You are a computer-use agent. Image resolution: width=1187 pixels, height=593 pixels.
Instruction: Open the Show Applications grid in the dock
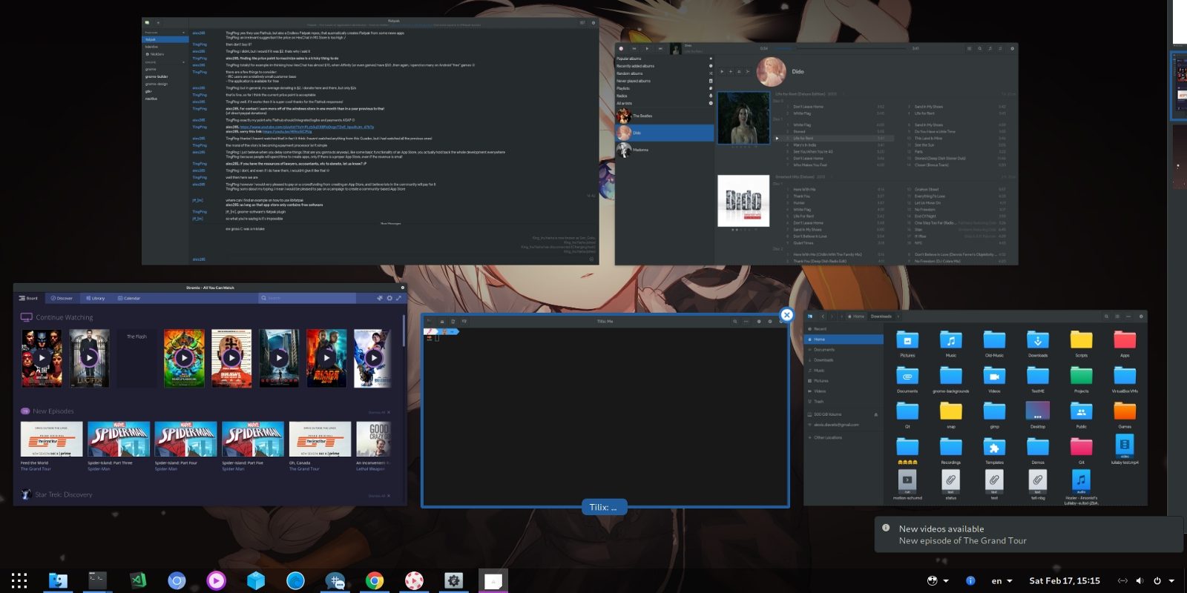pyautogui.click(x=19, y=580)
